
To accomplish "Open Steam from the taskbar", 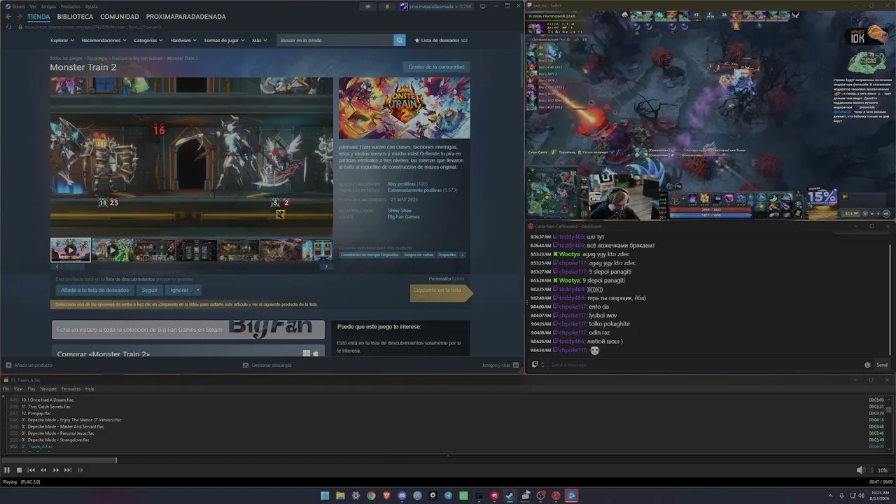I will coord(510,496).
